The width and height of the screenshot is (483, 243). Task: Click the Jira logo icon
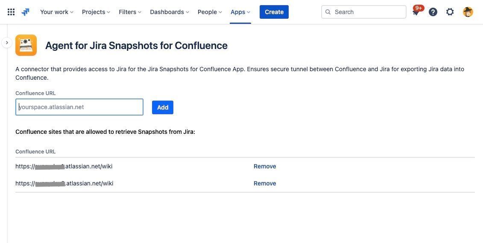pyautogui.click(x=26, y=12)
